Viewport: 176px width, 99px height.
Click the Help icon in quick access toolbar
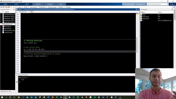[x=143, y=4]
